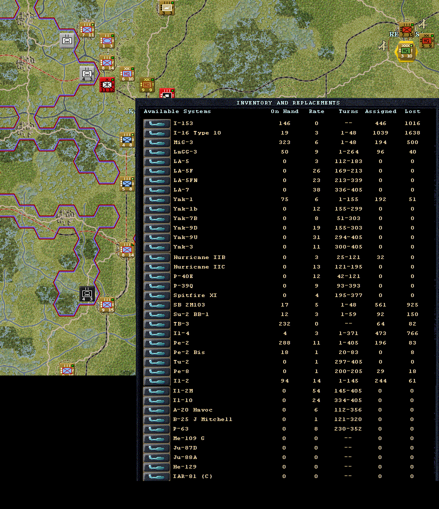Click the P-63 row name
This screenshot has width=439, height=509.
point(181,429)
